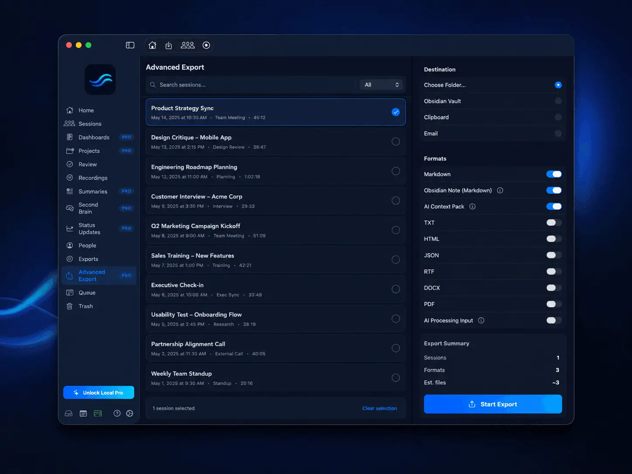Click the people group icon in the top toolbar
632x474 pixels.
(x=188, y=45)
